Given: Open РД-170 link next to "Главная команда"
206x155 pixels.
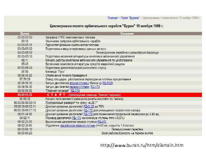Looking at the screenshot, I should coord(75,91).
